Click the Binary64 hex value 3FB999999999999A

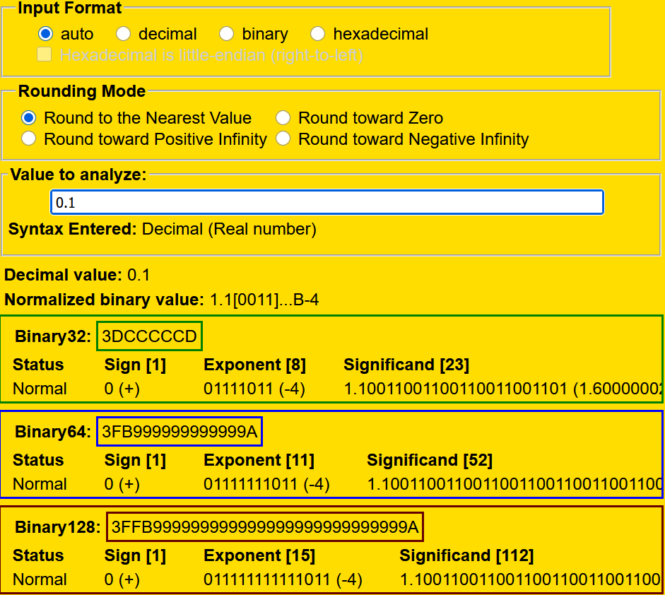[x=180, y=432]
